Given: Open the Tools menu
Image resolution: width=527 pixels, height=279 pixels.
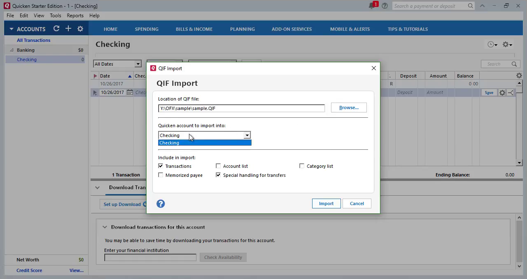Looking at the screenshot, I should pyautogui.click(x=55, y=16).
